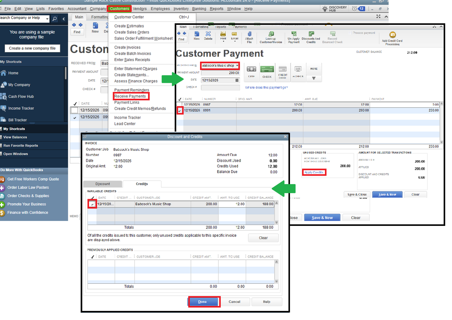Open reminders clock icon with 12 badge
452x320 pixels.
point(358,9)
